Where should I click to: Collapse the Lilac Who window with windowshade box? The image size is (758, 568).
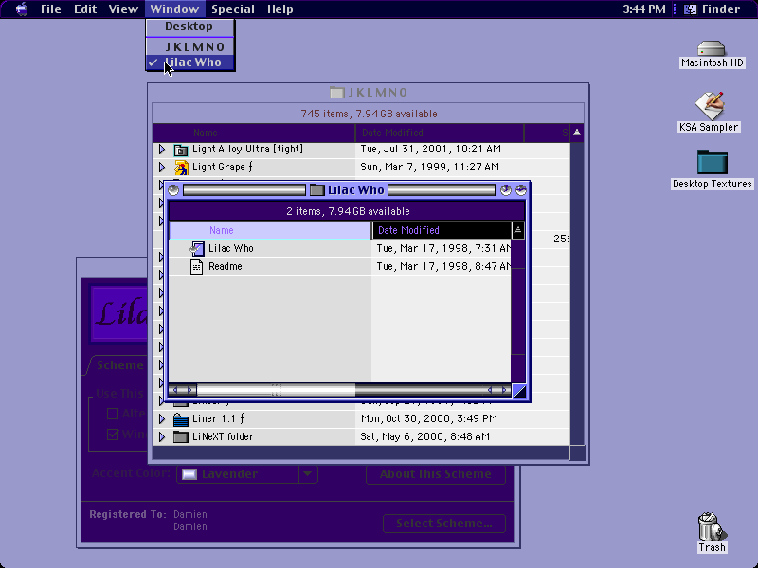coord(520,190)
